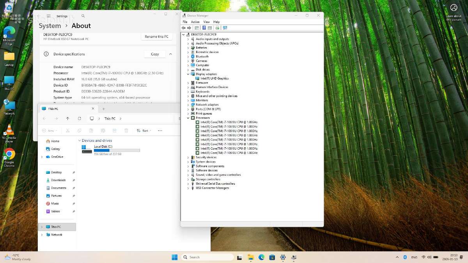Image resolution: width=468 pixels, height=263 pixels.
Task: Collapse the Device specifications section in Settings
Action: (x=170, y=54)
